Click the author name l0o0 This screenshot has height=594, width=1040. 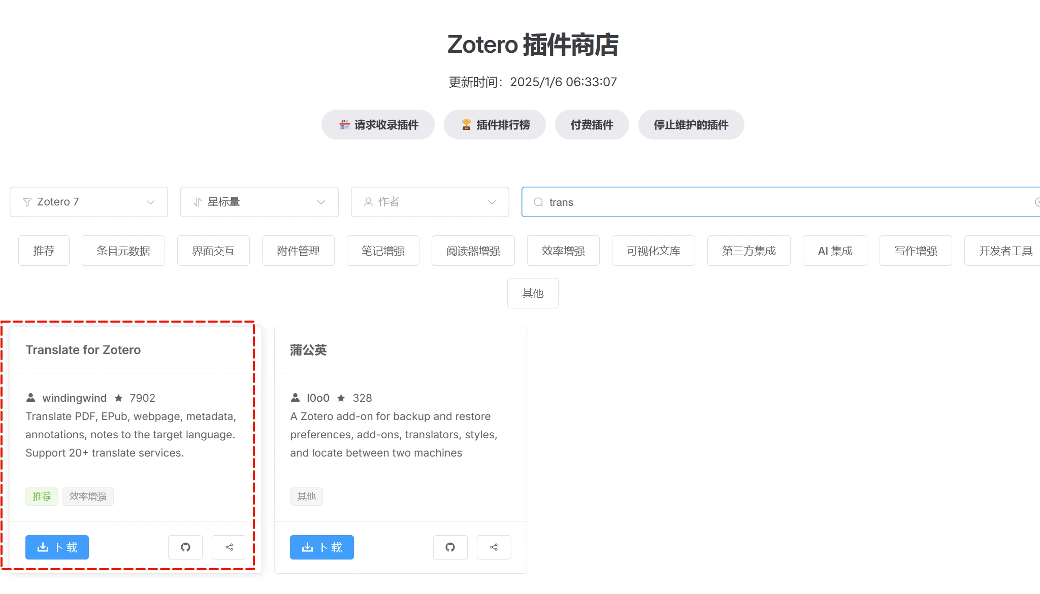pyautogui.click(x=318, y=398)
